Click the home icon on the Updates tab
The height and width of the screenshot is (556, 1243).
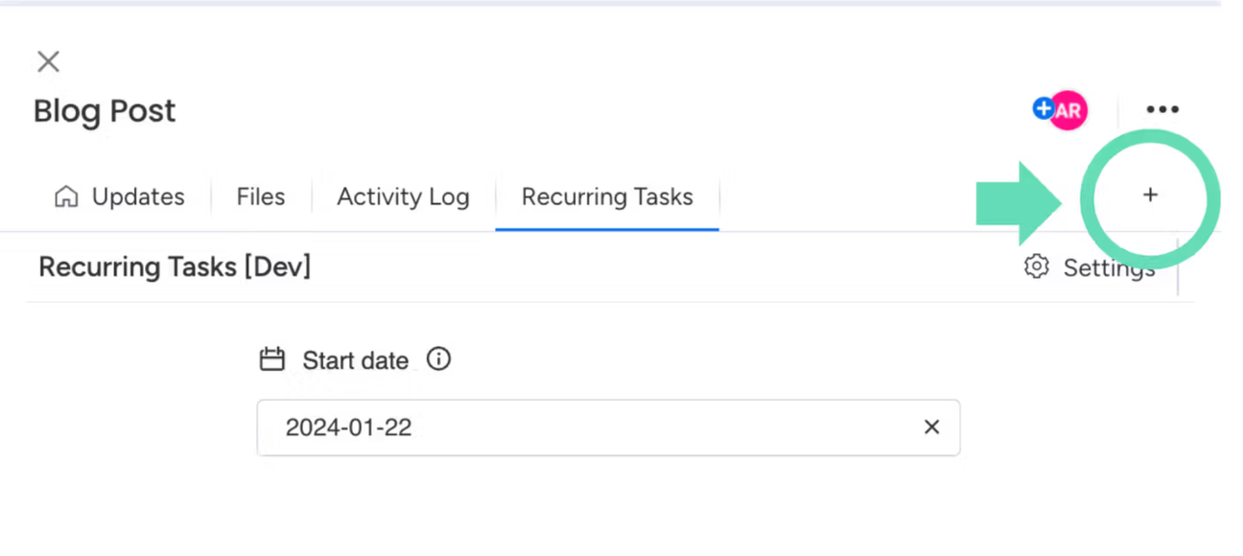click(x=65, y=196)
